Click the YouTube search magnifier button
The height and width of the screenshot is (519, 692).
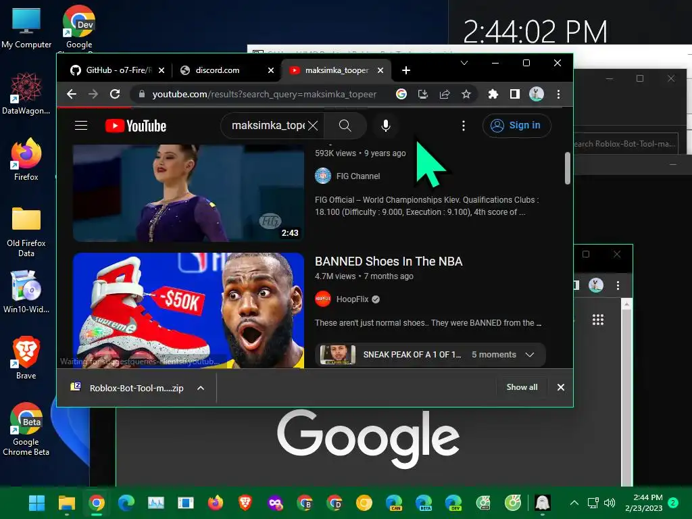[345, 126]
